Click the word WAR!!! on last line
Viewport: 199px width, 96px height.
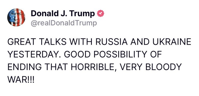[x=21, y=80]
